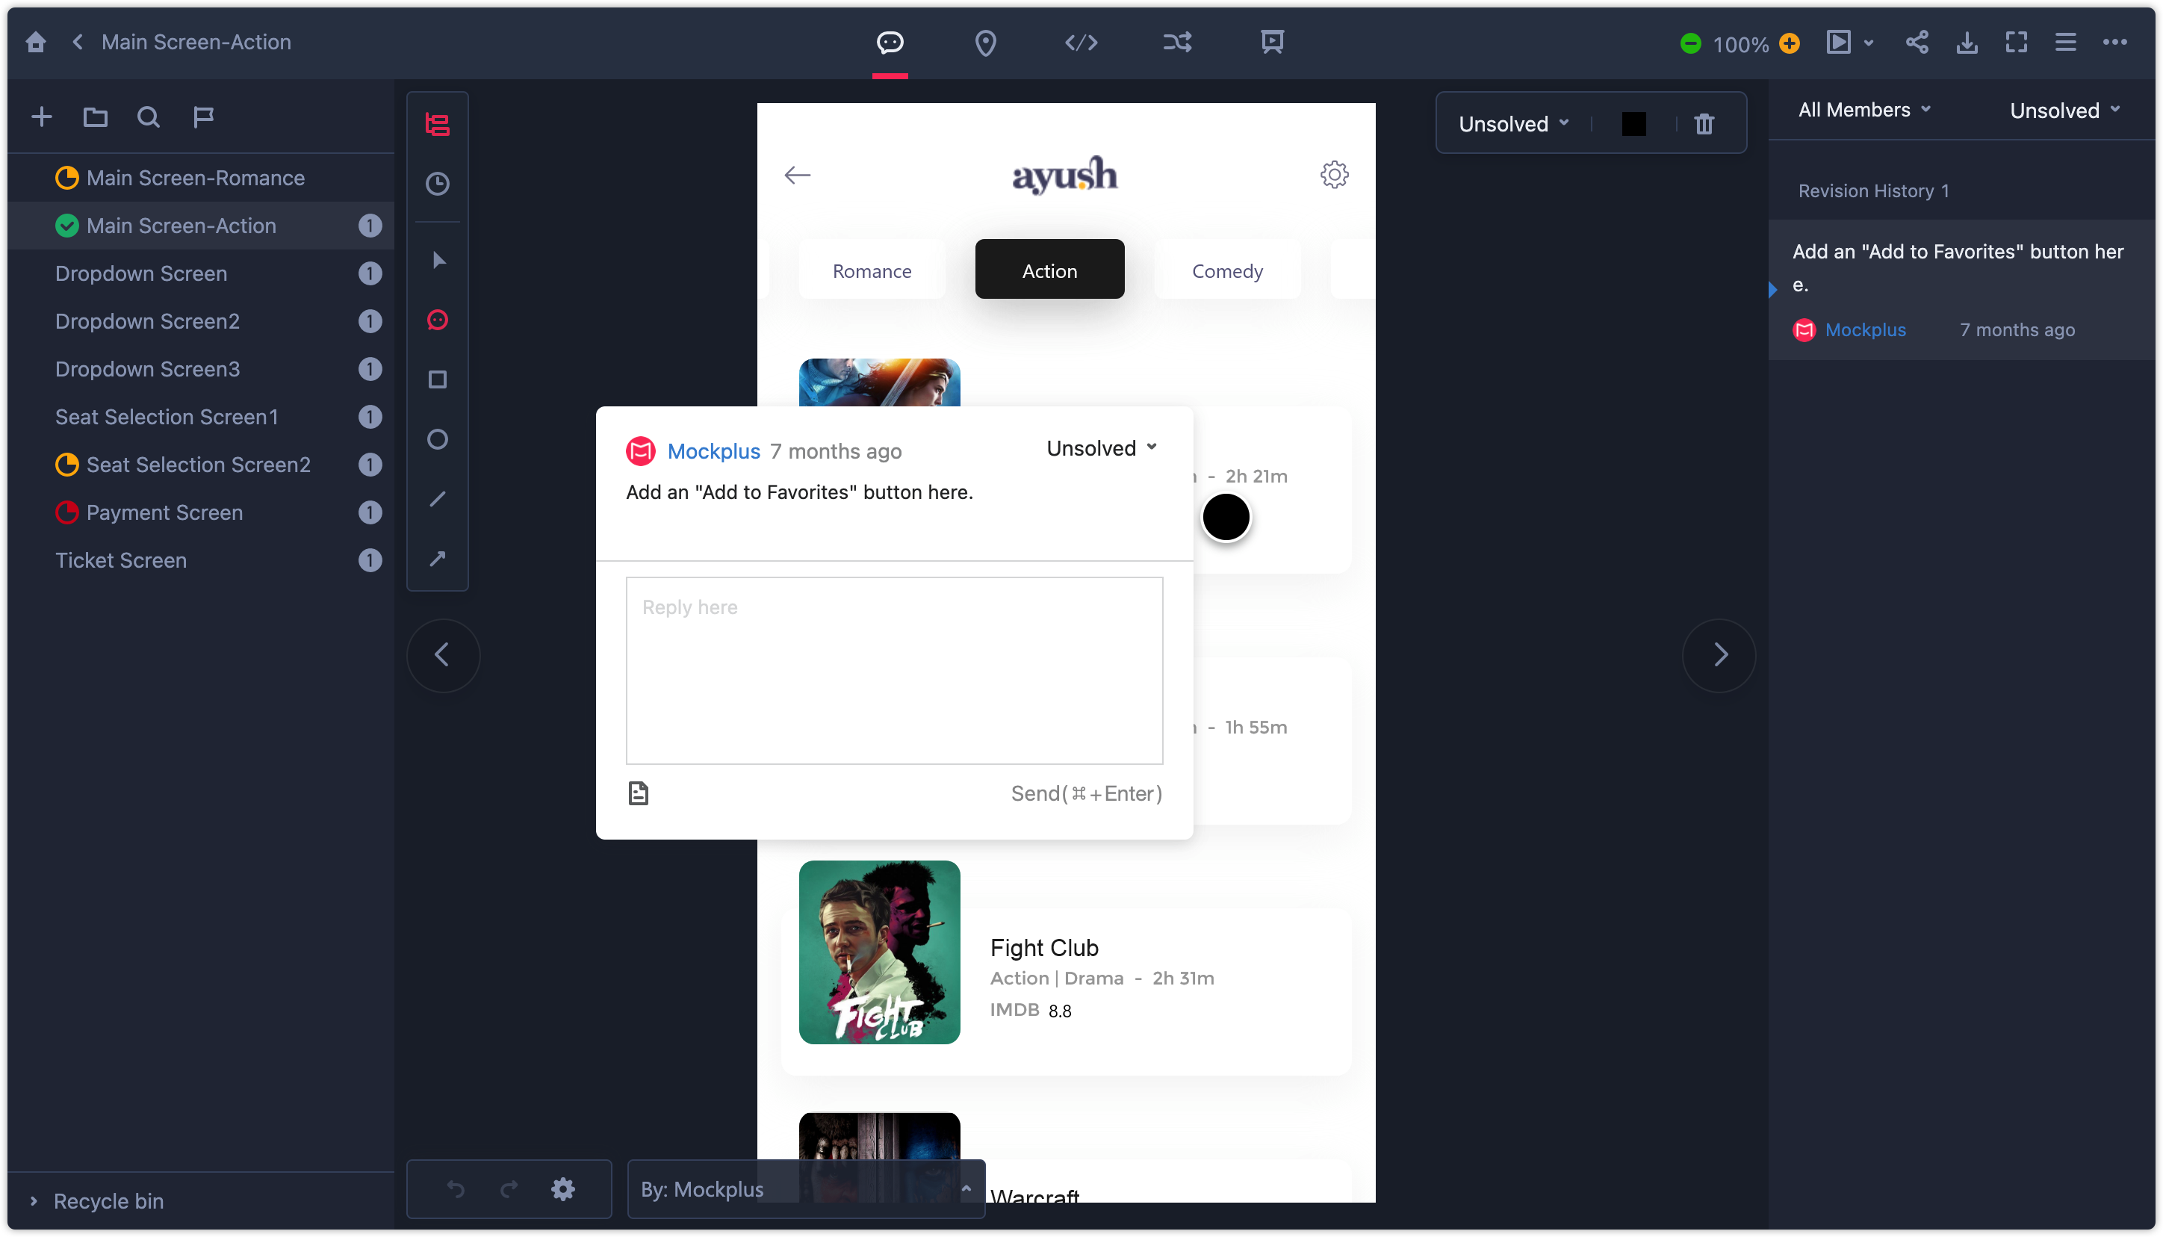The image size is (2163, 1237).
Task: Open bottom toolbar settings gear
Action: coord(563,1188)
